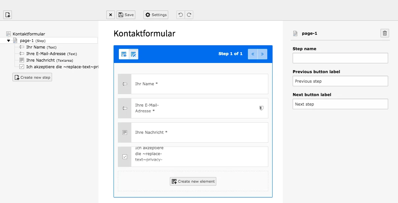398x203 pixels.
Task: Toggle the checkbox next to the tree item
Action: point(21,67)
